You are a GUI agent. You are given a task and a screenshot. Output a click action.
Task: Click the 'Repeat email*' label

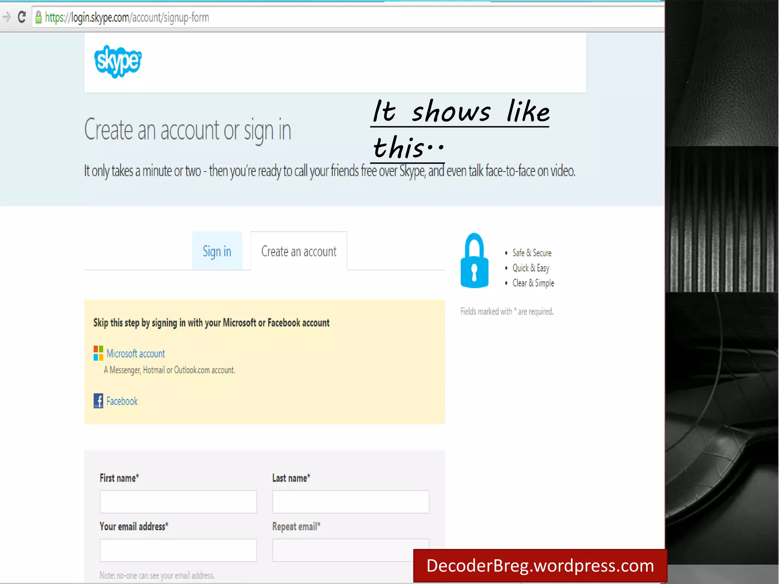pyautogui.click(x=296, y=527)
